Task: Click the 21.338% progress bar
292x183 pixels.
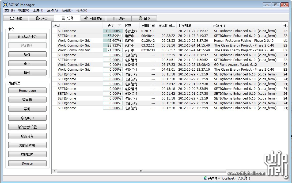Action: [x=113, y=50]
